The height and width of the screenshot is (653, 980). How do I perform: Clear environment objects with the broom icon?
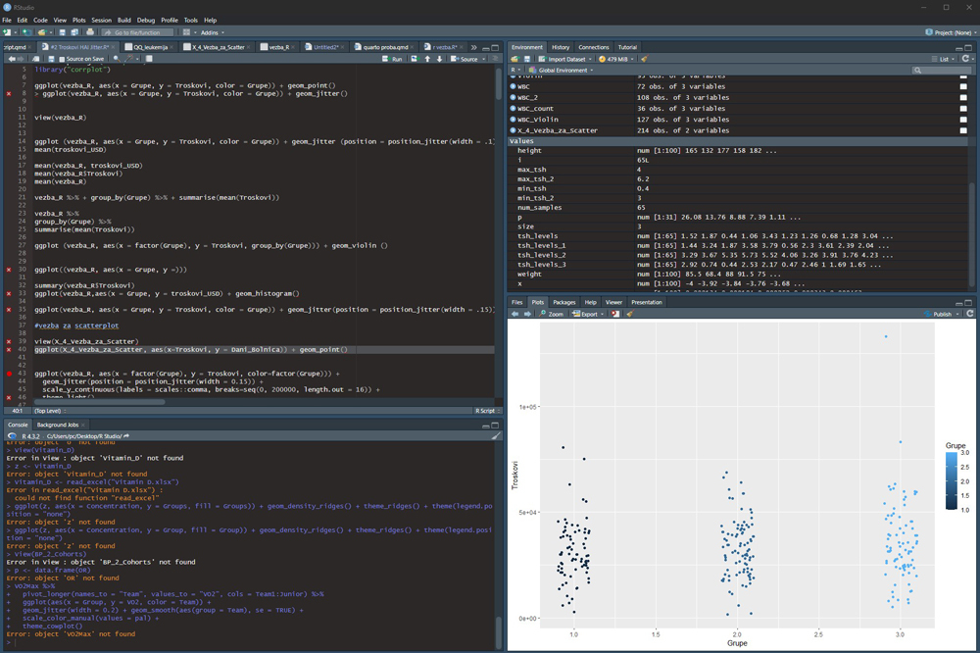(x=644, y=59)
